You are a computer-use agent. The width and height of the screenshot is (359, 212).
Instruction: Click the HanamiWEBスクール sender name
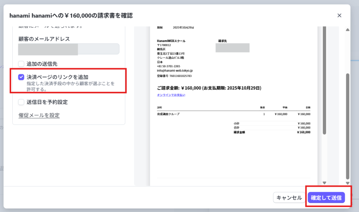click(x=171, y=41)
